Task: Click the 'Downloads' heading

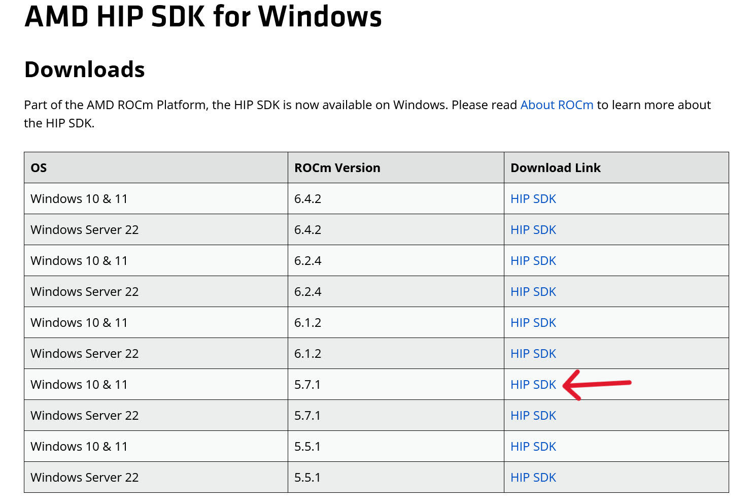Action: pos(85,70)
